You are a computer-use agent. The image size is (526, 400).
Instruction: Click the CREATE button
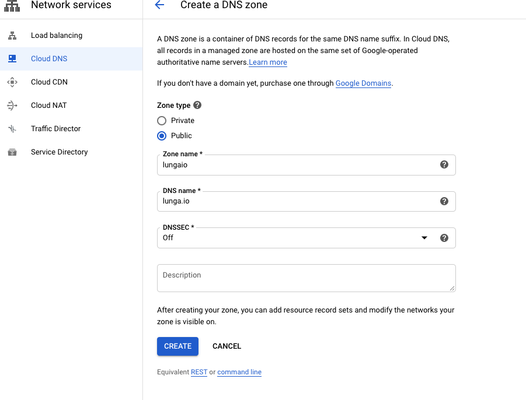click(x=178, y=346)
